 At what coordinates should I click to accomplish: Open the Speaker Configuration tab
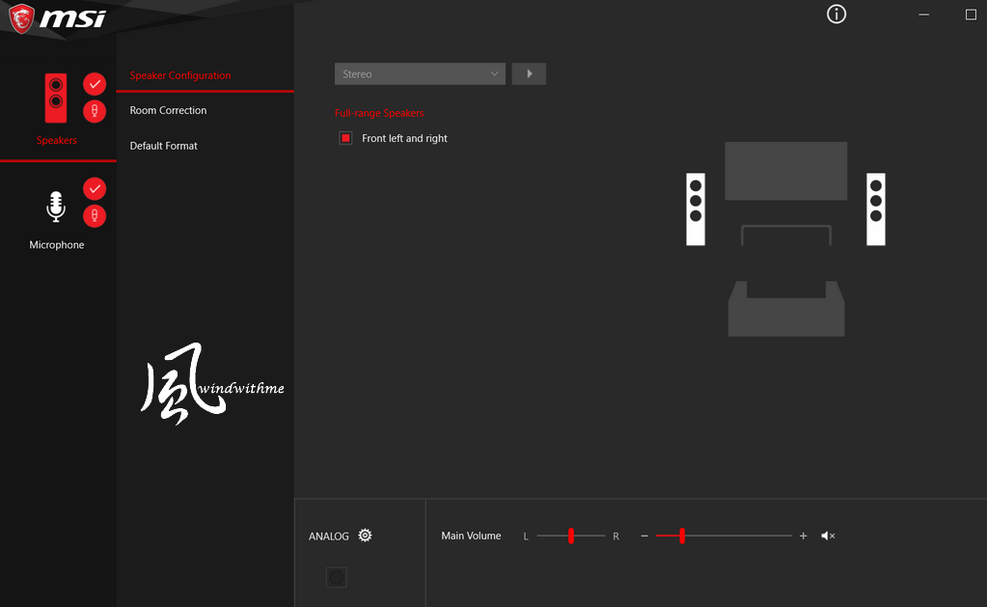180,75
